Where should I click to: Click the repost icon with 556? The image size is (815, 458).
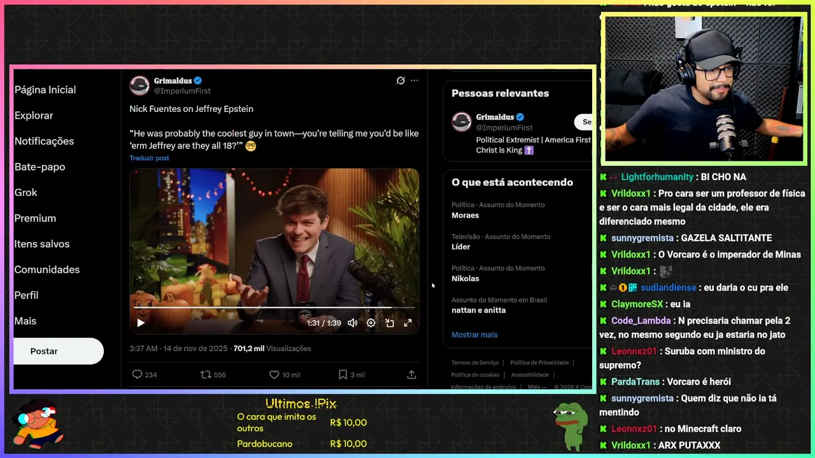(x=213, y=375)
